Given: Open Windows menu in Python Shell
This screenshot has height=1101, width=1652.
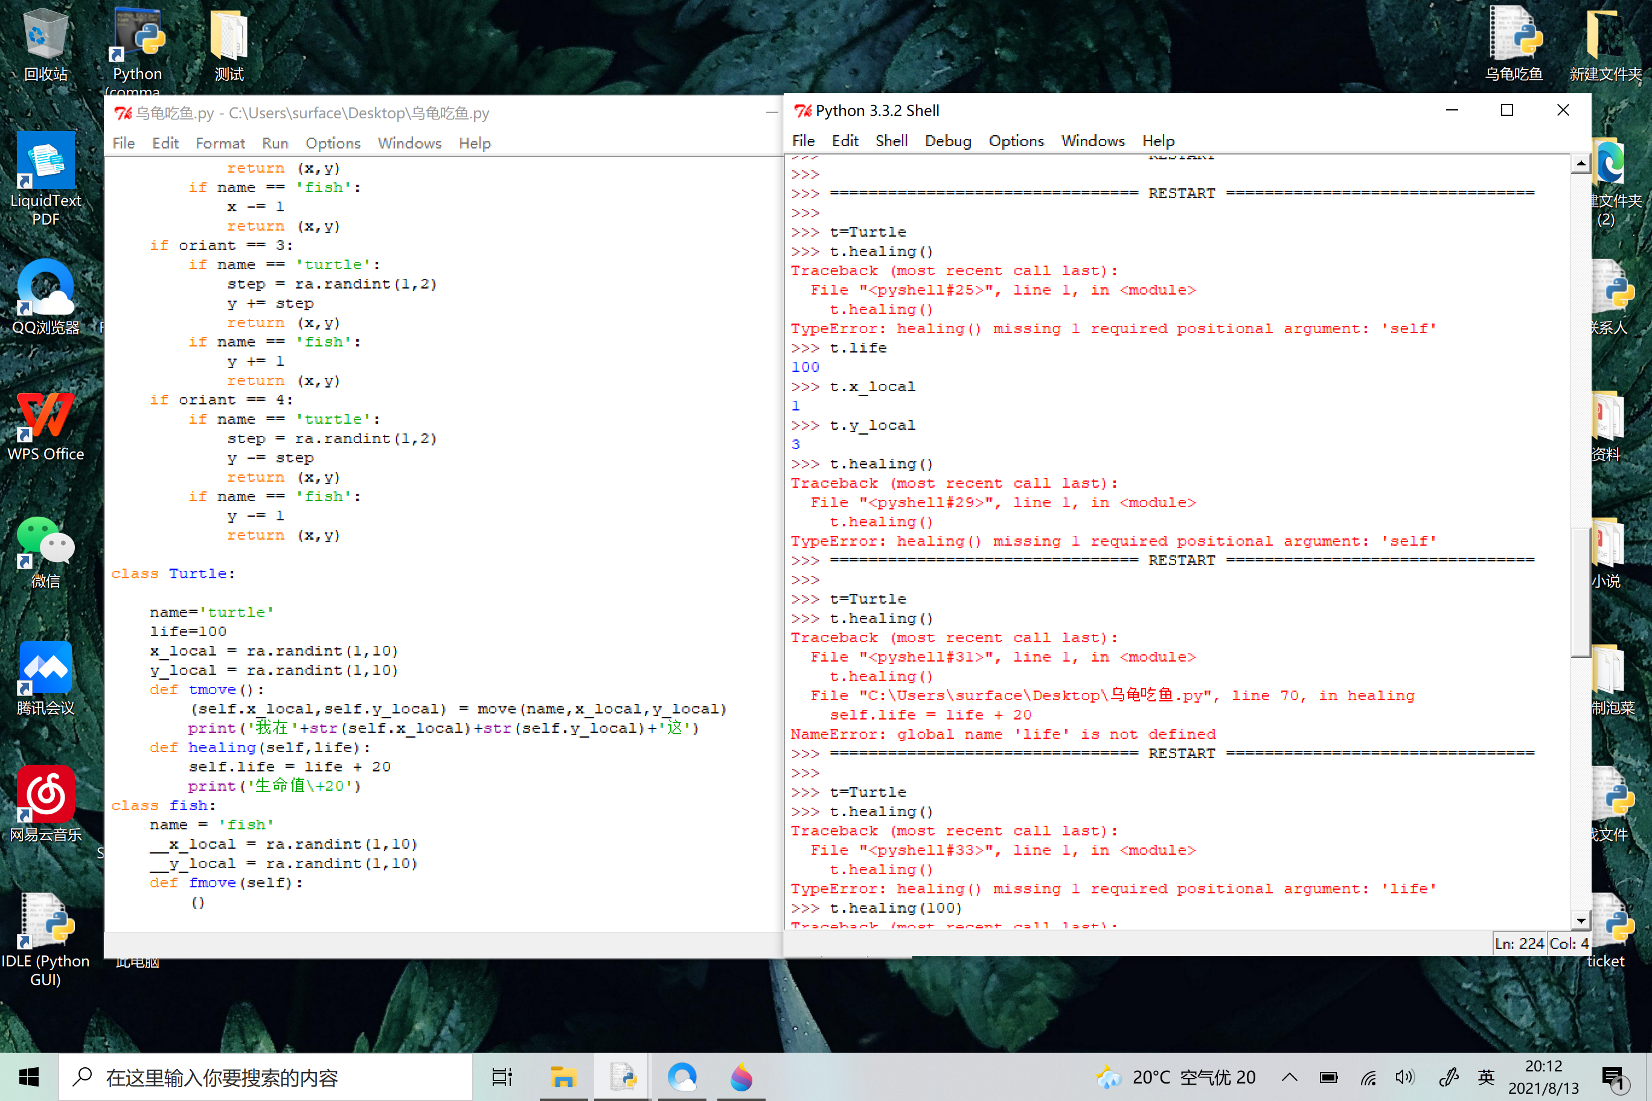Looking at the screenshot, I should (x=1093, y=141).
